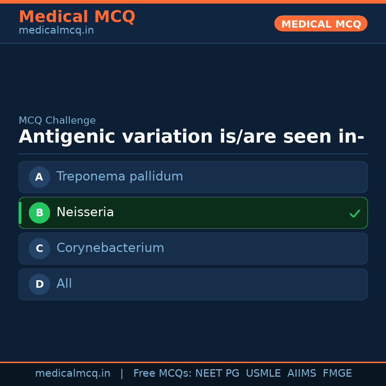The width and height of the screenshot is (386, 386).
Task: Select AIIMS in the footer
Action: tap(302, 373)
